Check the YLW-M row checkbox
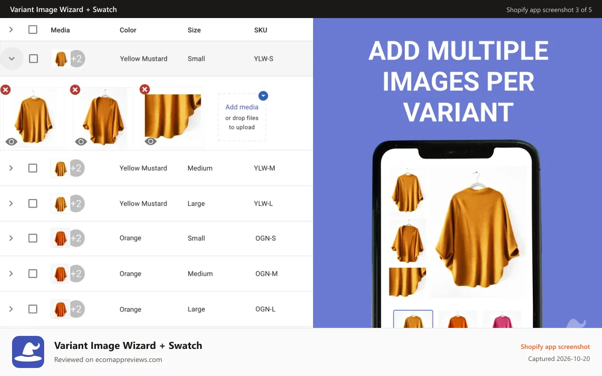 point(33,168)
